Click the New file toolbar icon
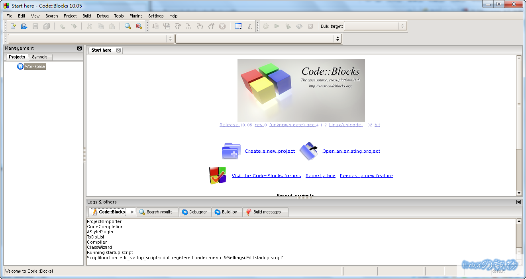The height and width of the screenshot is (279, 526). click(13, 26)
